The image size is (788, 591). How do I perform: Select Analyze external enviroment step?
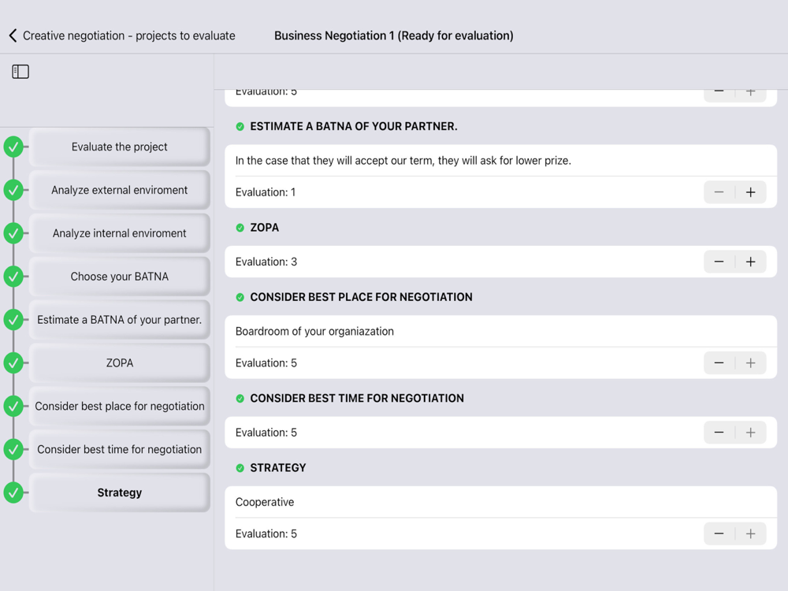pos(120,190)
